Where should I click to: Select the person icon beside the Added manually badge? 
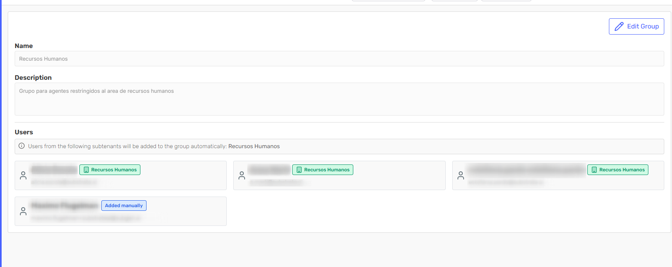pos(23,211)
